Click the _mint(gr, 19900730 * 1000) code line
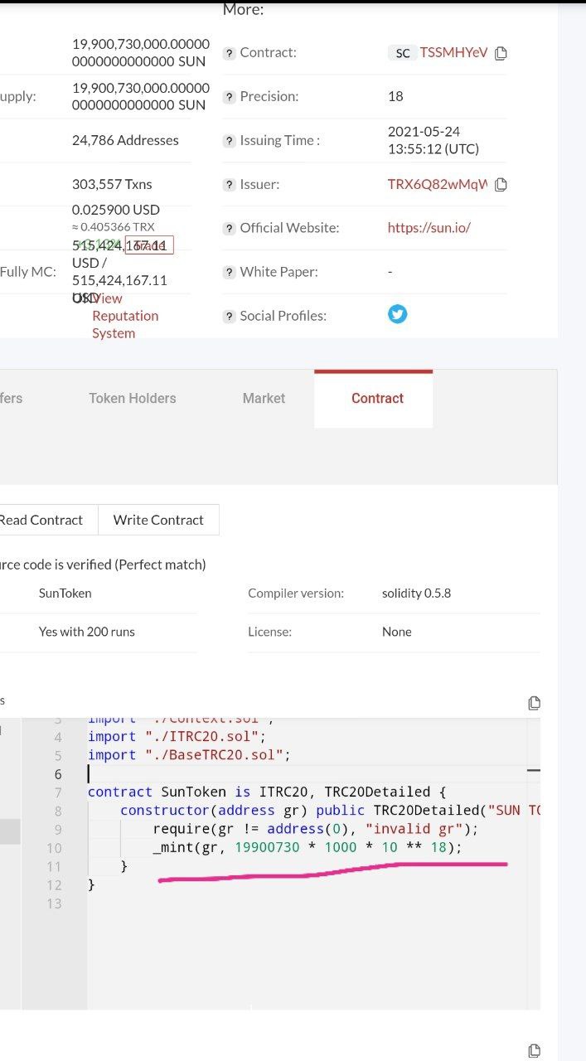This screenshot has height=1061, width=586. pyautogui.click(x=307, y=847)
